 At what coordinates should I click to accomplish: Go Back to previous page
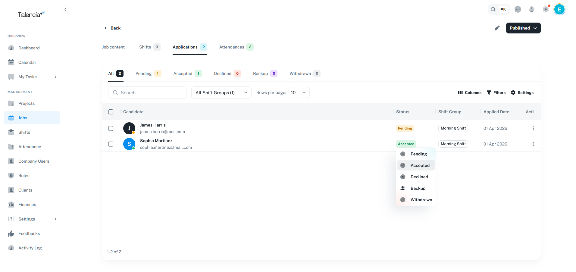(x=112, y=28)
